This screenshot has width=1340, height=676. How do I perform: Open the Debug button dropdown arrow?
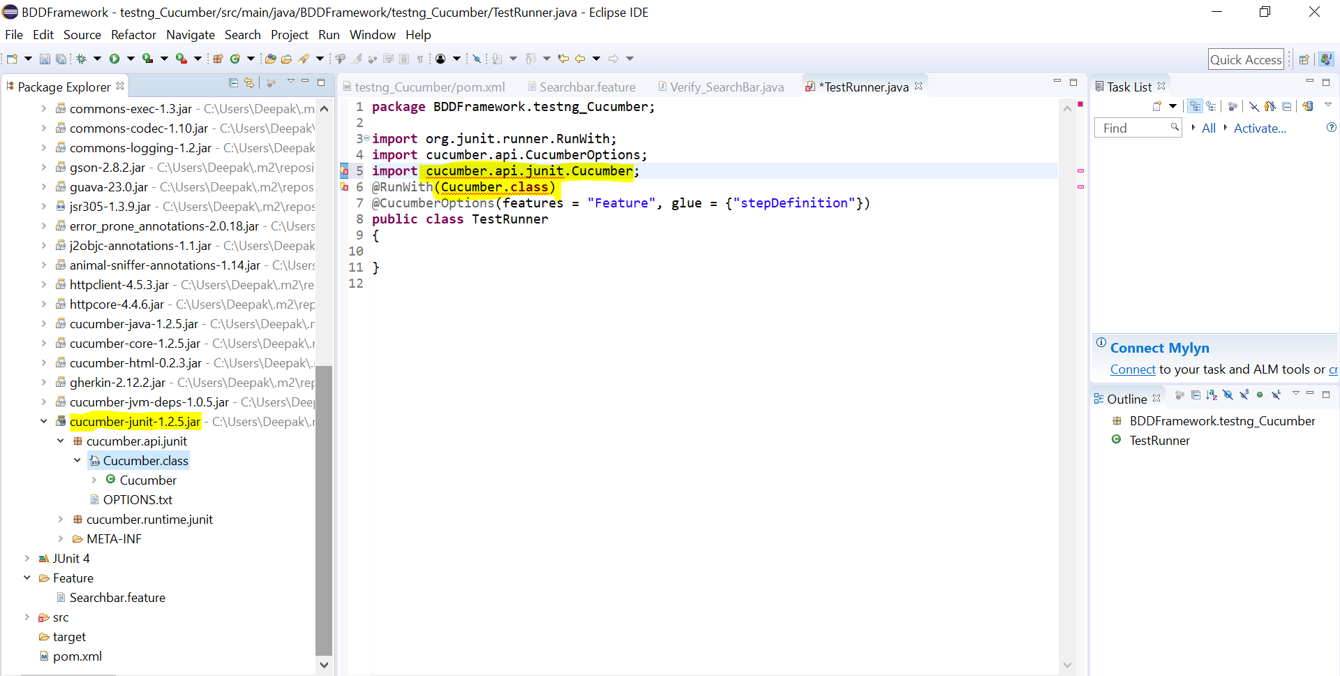[x=97, y=59]
